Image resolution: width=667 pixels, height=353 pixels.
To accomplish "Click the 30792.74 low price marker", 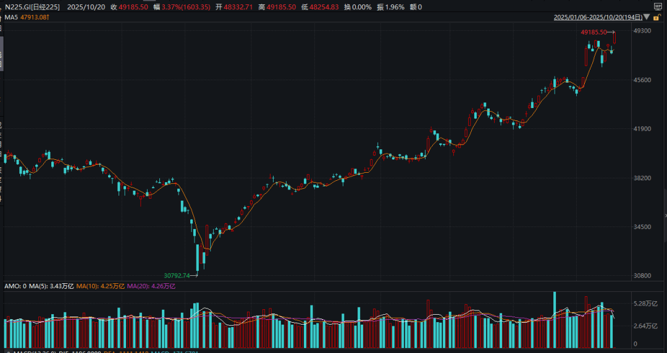I will pyautogui.click(x=177, y=276).
